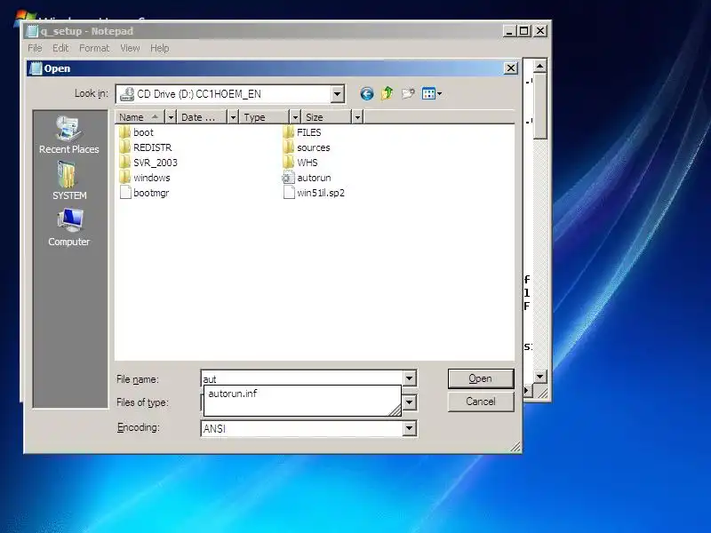Viewport: 711px width, 533px height.
Task: Click the Notepad window title bar icon
Action: [x=32, y=31]
